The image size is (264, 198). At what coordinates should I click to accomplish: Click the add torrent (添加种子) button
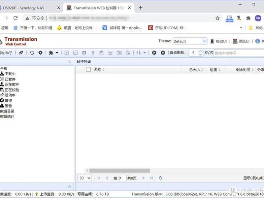(6, 53)
